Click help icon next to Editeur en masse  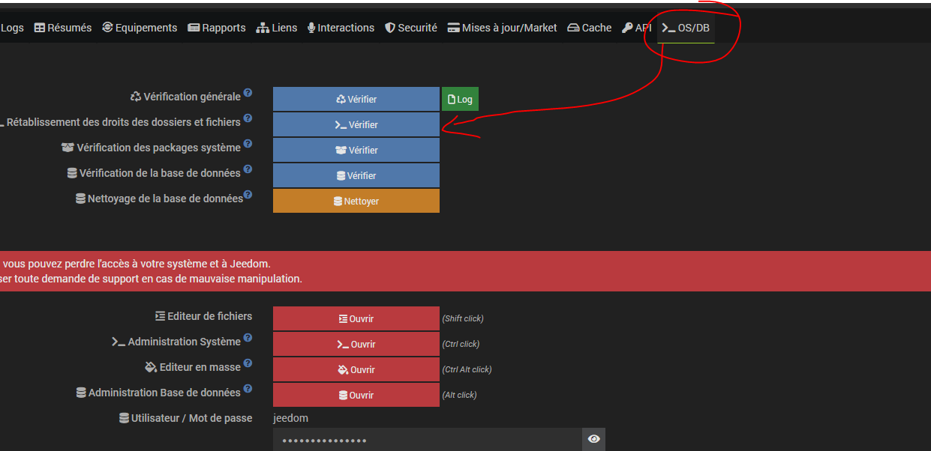(248, 363)
